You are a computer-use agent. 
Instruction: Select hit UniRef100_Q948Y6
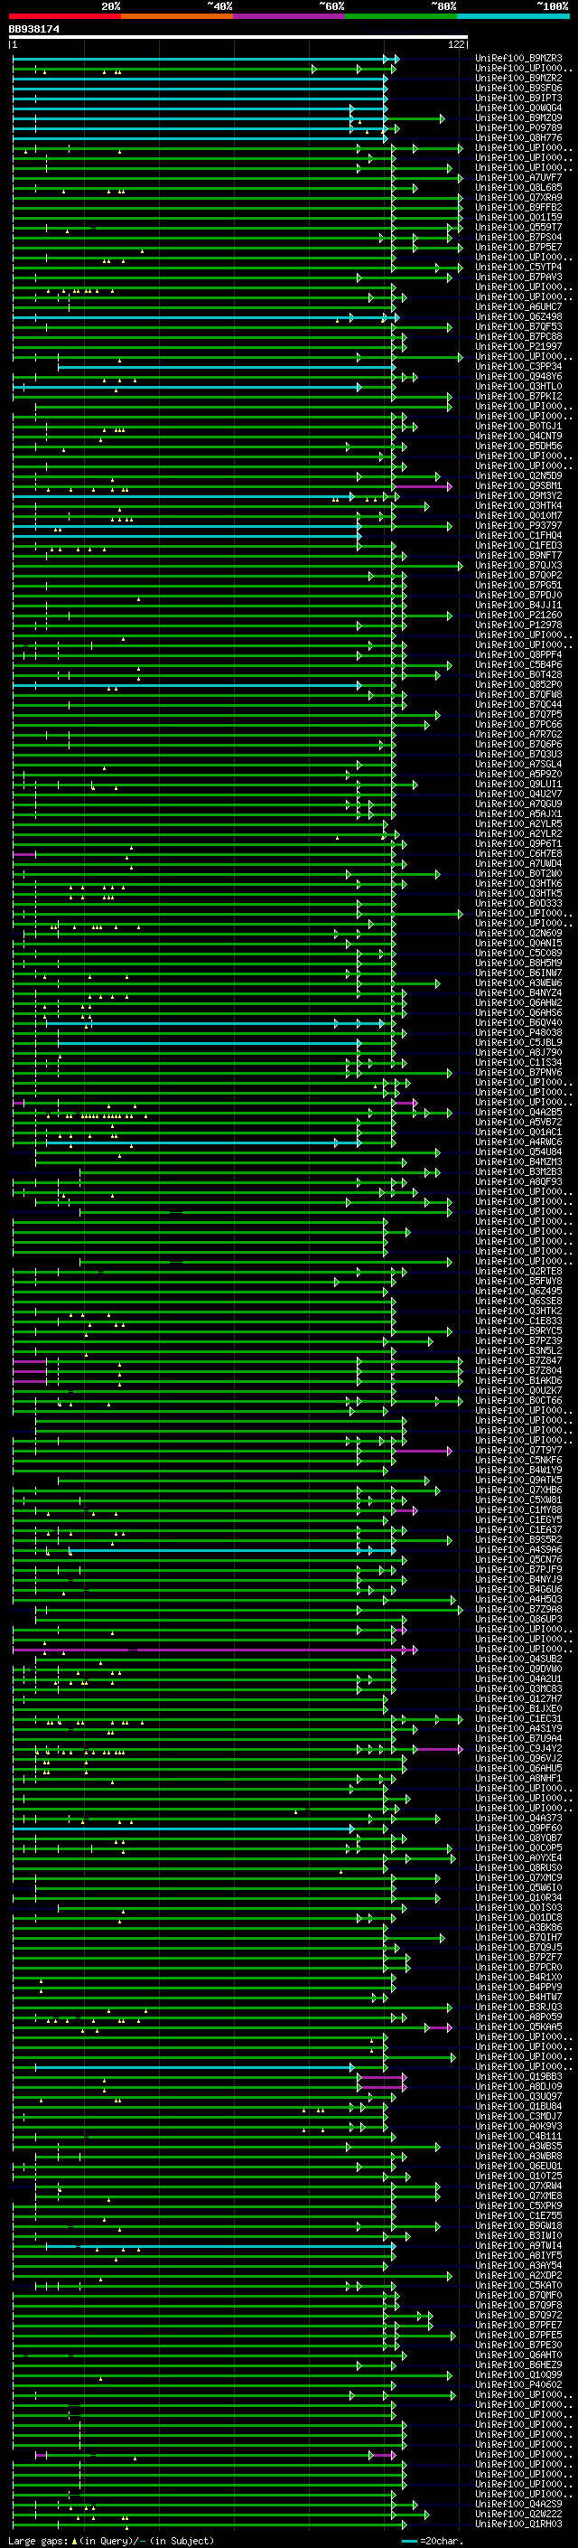coord(518,377)
